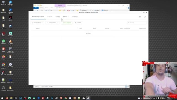Screen dimensions: 177x100
Task: Open the PSX/CD desktop shortcut
Action: pyautogui.click(x=11, y=19)
